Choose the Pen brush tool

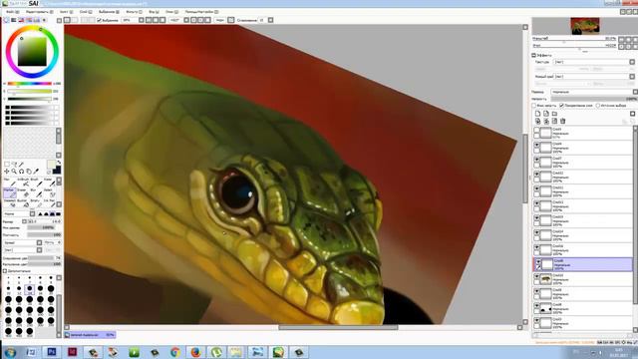9,182
